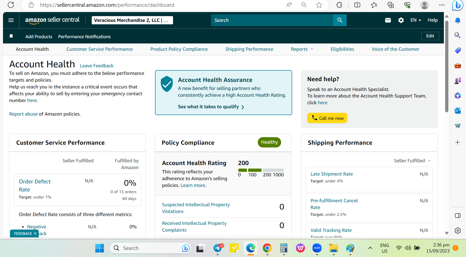Open the Help link in header

point(433,20)
